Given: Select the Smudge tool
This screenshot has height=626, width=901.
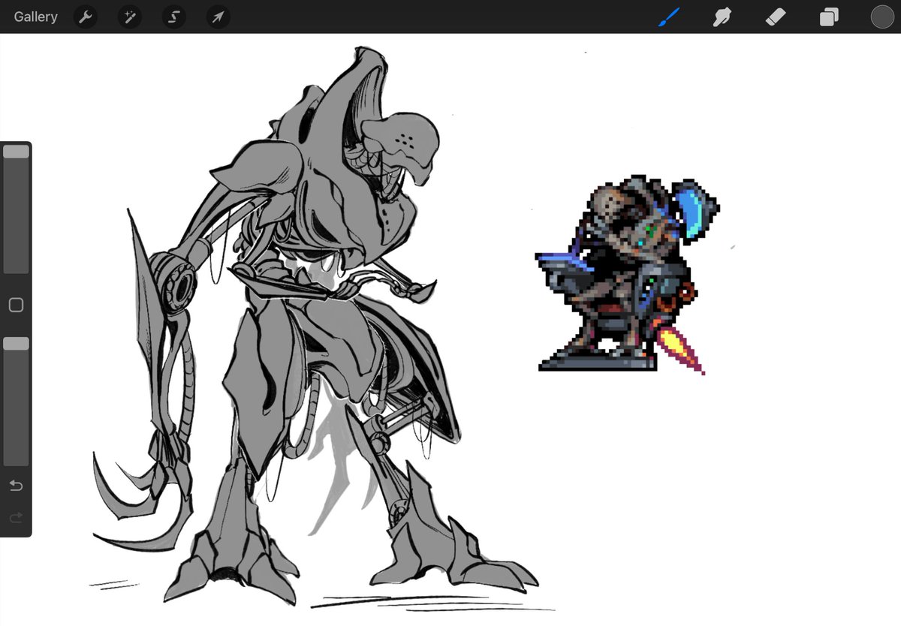Looking at the screenshot, I should (x=722, y=17).
